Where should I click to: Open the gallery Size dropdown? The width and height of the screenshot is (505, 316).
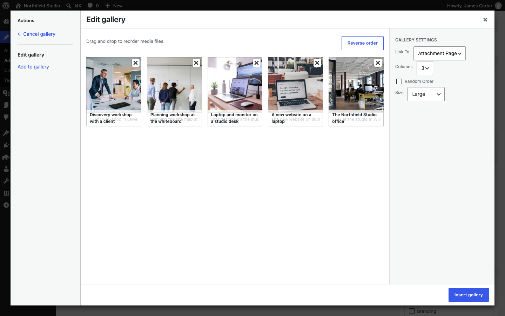tap(426, 94)
